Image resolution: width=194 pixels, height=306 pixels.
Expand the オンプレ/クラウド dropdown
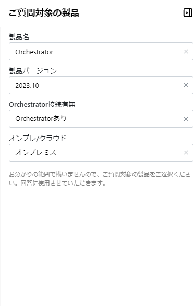click(101, 153)
